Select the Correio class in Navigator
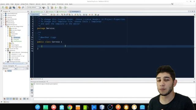Viewport: 196px width, 110px height. [9, 71]
